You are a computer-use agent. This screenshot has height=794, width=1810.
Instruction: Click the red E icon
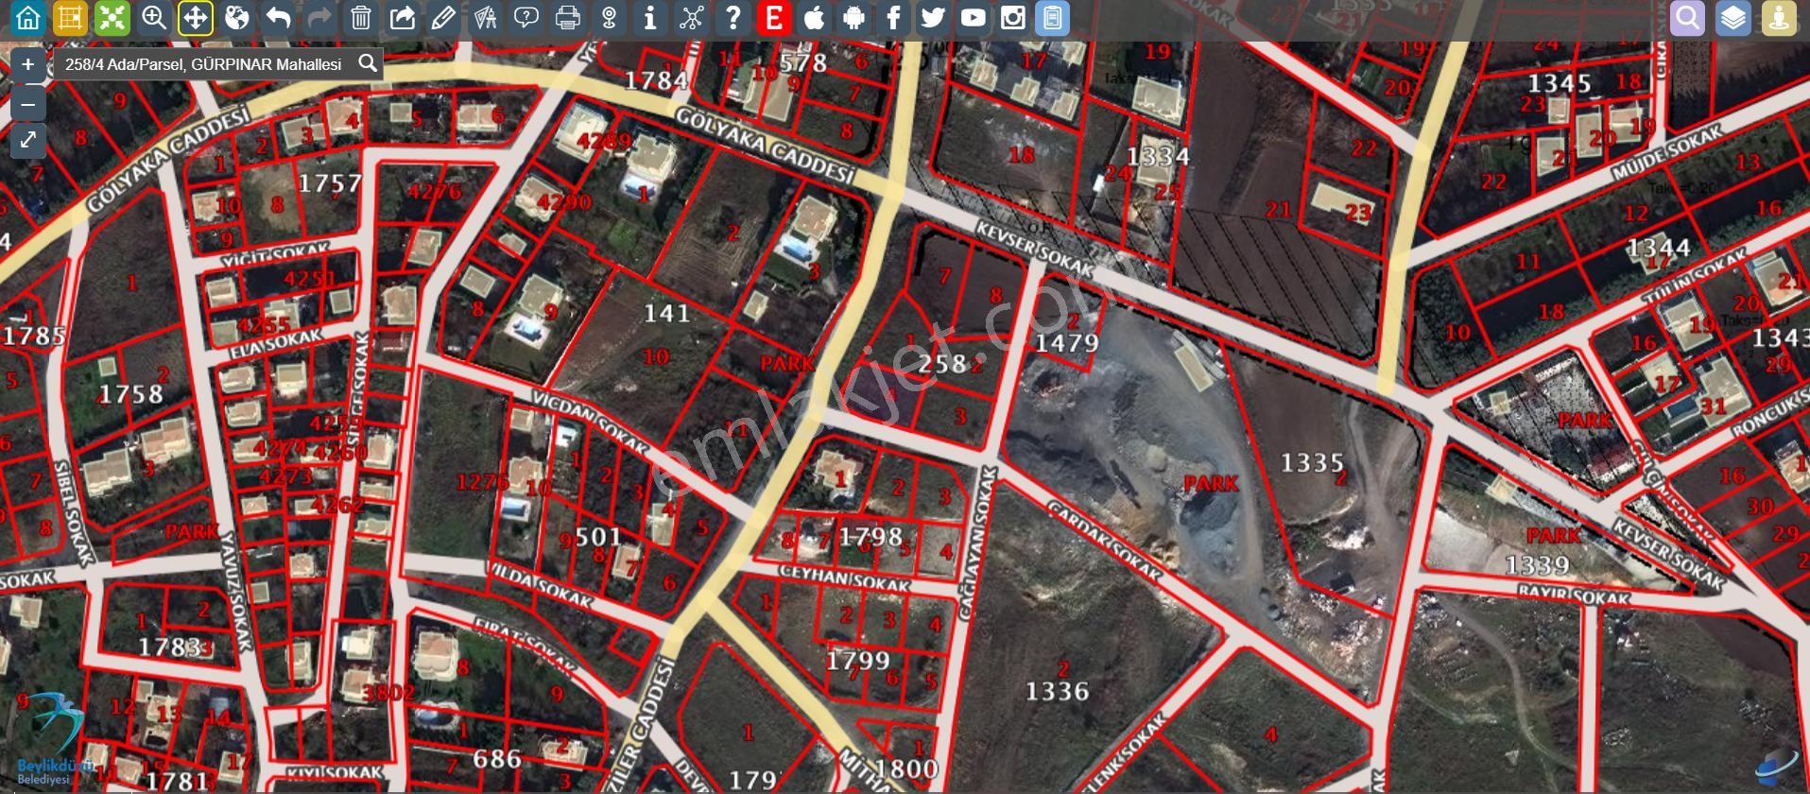(x=774, y=18)
